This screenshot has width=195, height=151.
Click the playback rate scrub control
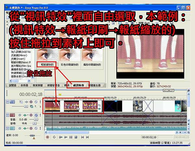(x=32, y=135)
